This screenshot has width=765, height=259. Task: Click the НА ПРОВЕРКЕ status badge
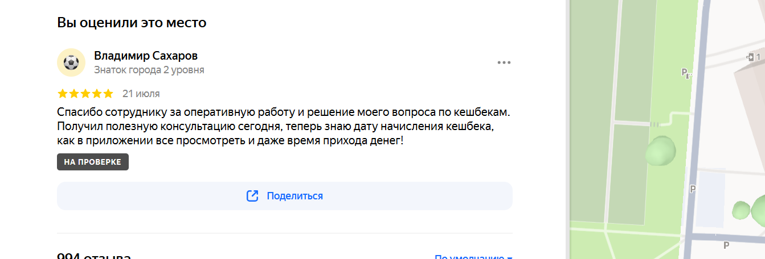click(93, 162)
